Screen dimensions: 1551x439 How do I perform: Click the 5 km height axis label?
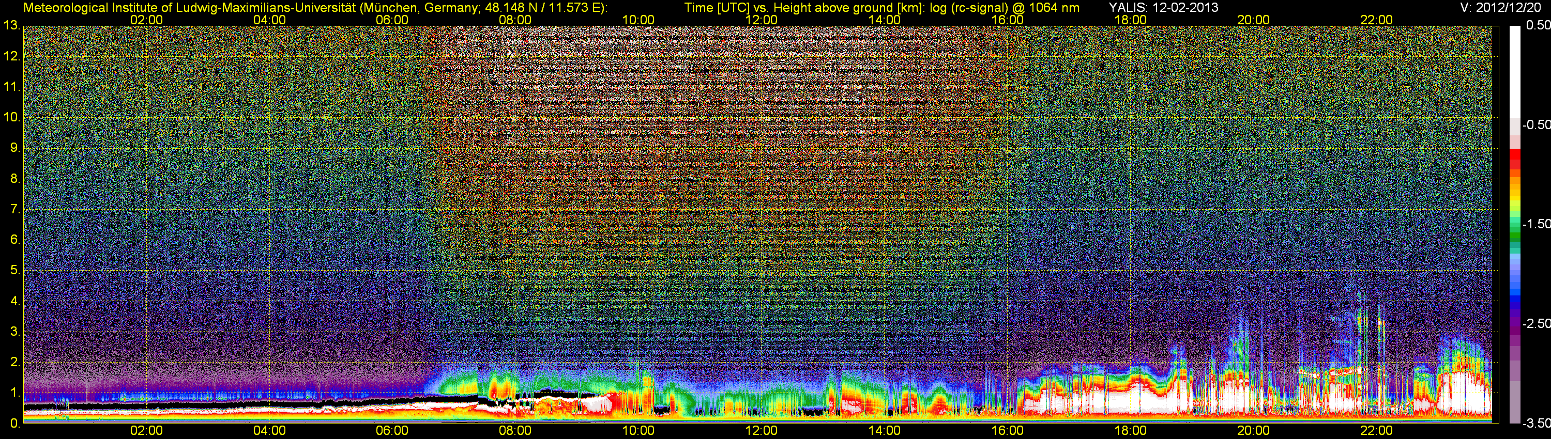point(14,270)
